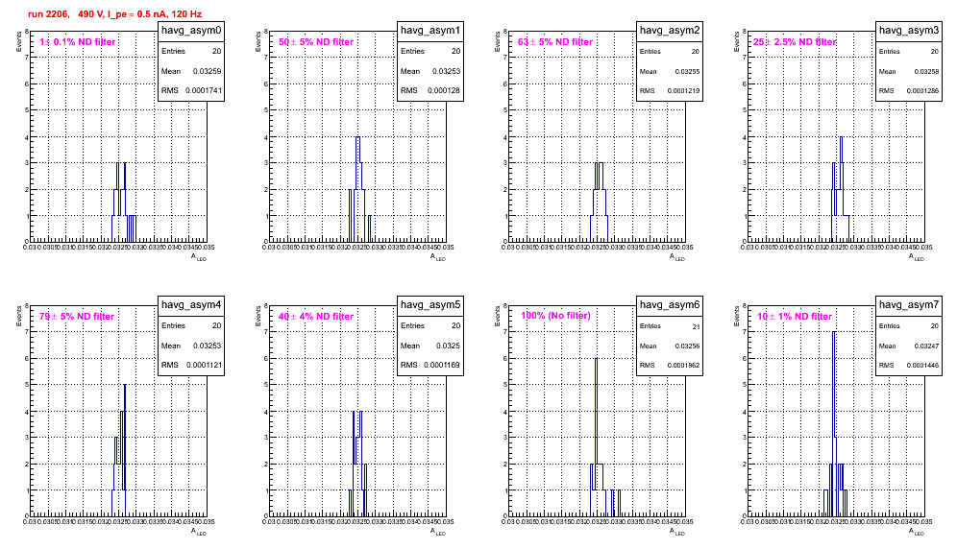Click the Events y-axis label of havg_asym0
957x549 pixels.
tap(19, 41)
